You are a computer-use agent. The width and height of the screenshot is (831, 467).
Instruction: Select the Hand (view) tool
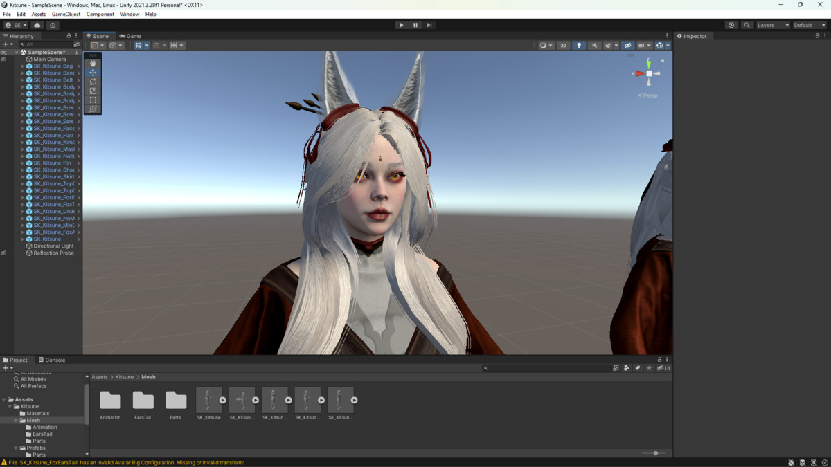coord(93,63)
